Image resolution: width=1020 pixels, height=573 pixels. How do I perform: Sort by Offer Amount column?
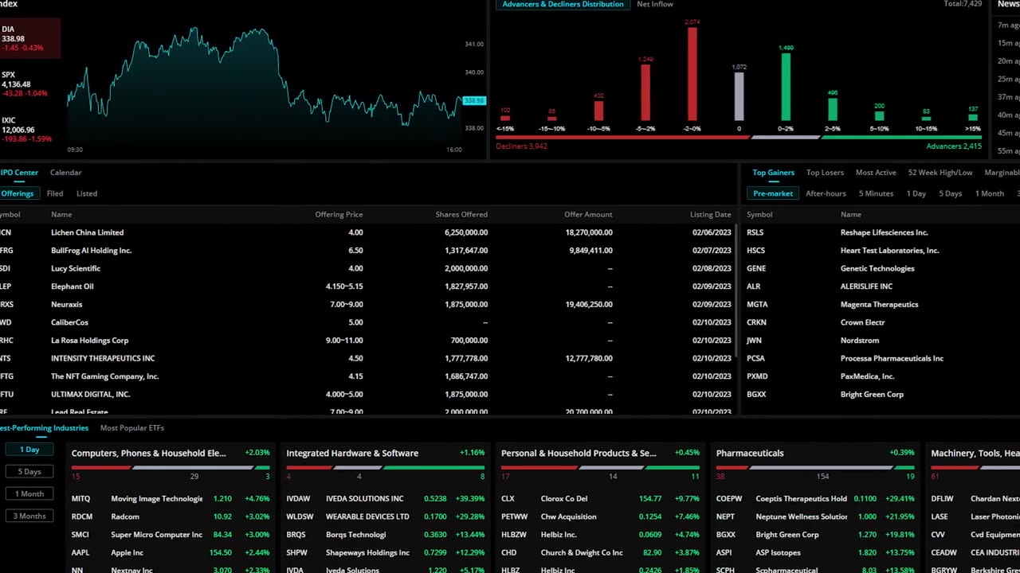[588, 215]
